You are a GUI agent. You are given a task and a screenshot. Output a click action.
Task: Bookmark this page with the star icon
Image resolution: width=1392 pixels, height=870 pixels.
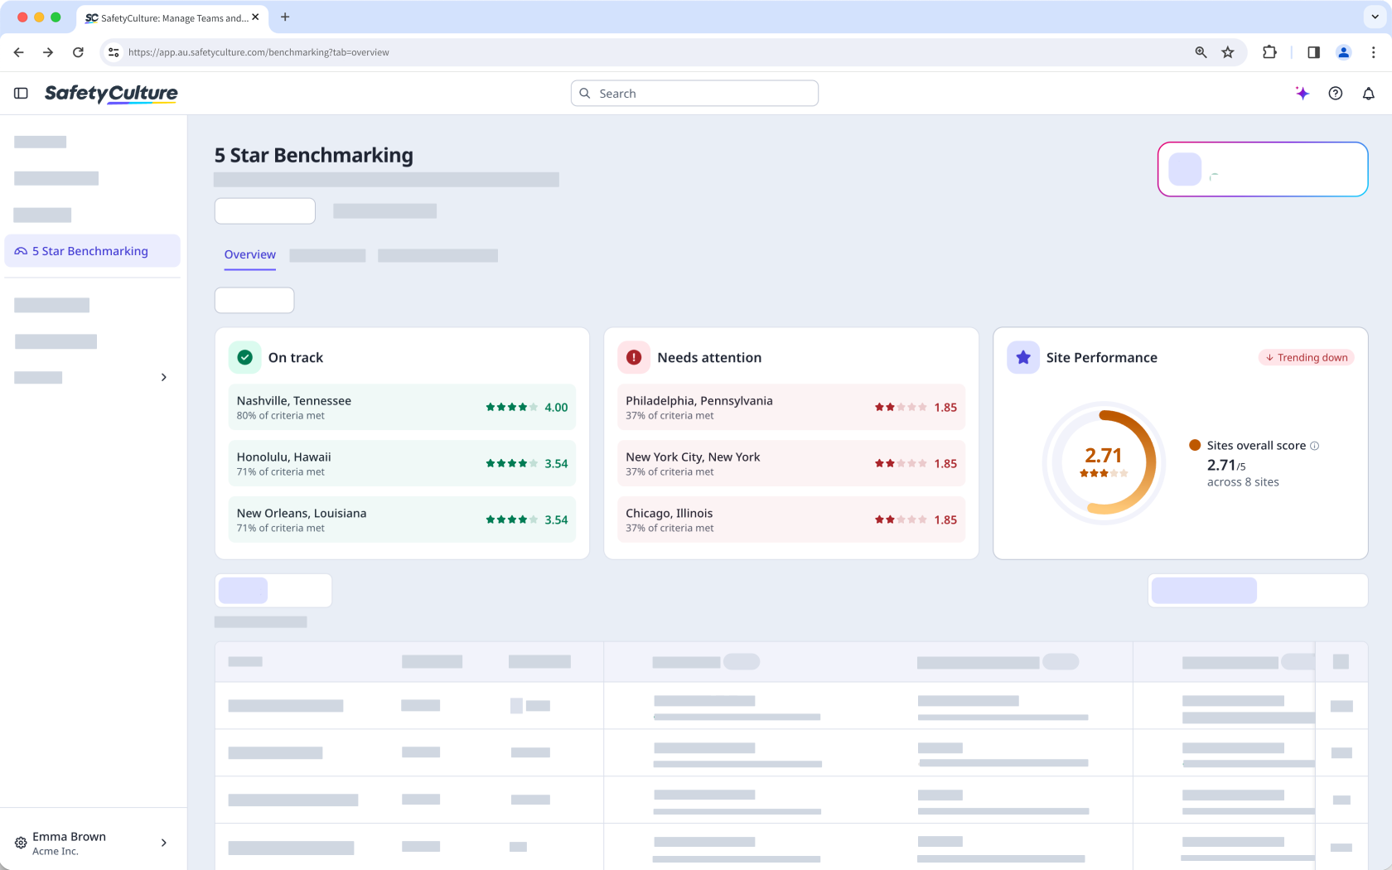[1228, 52]
